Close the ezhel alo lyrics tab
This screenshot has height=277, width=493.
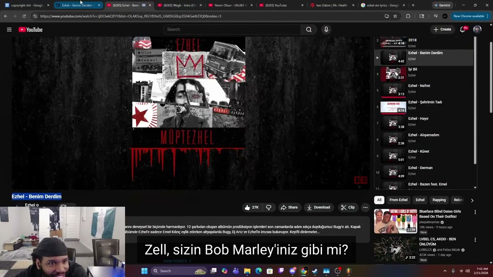click(x=404, y=5)
